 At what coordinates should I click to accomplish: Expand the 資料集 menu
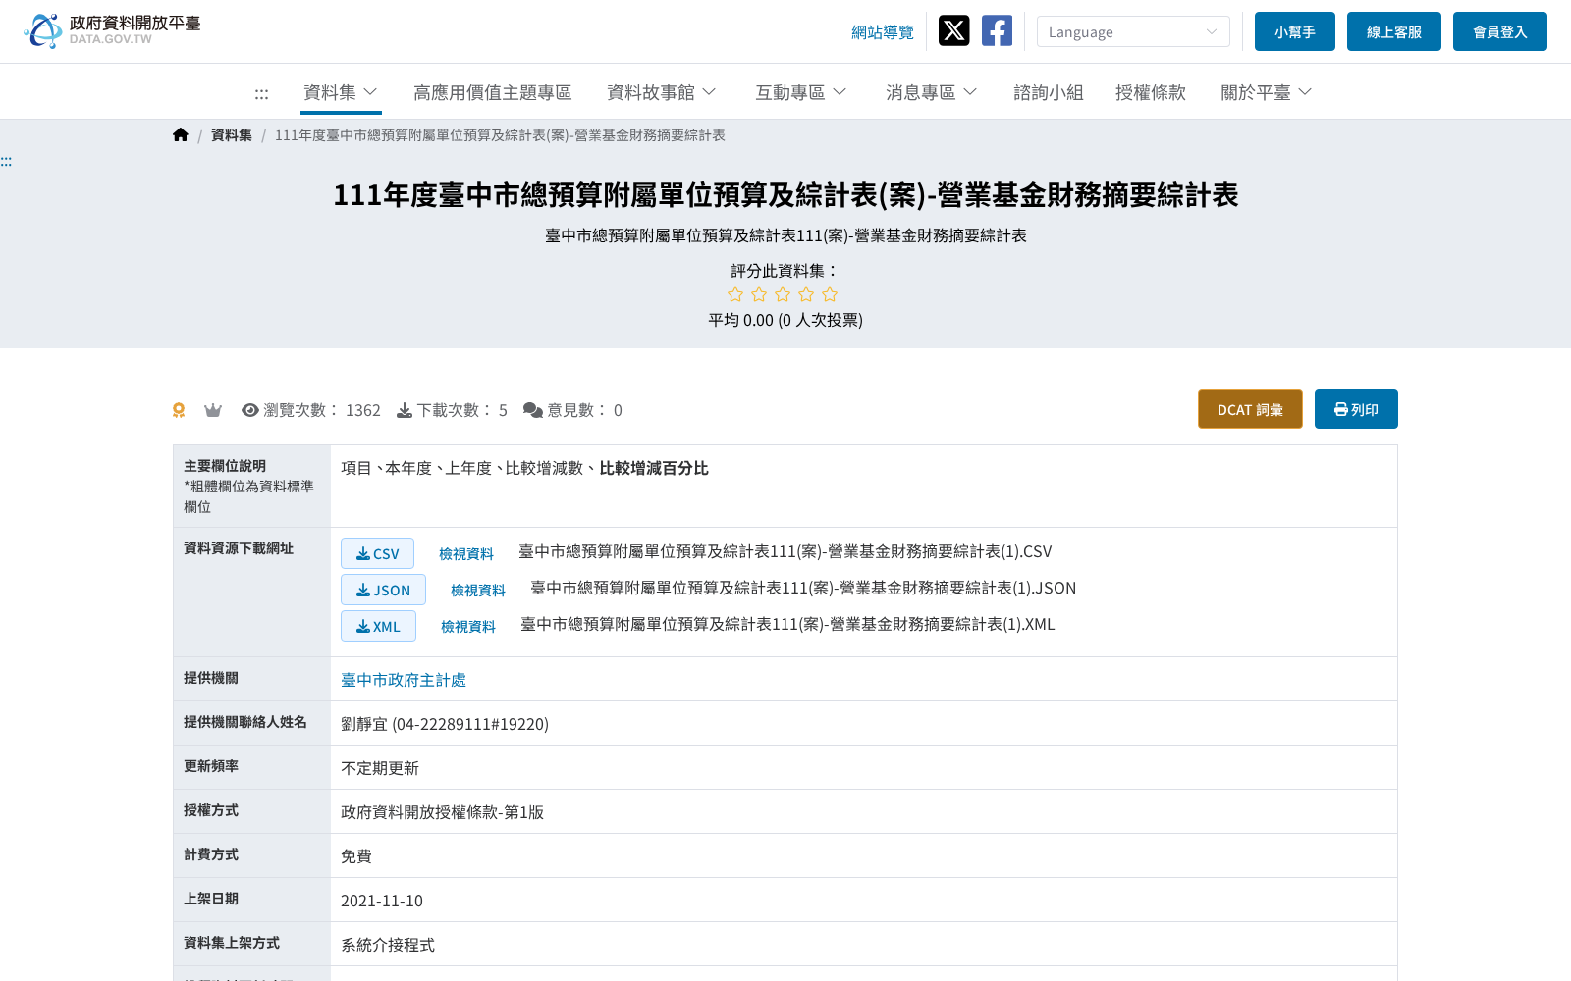coord(341,92)
